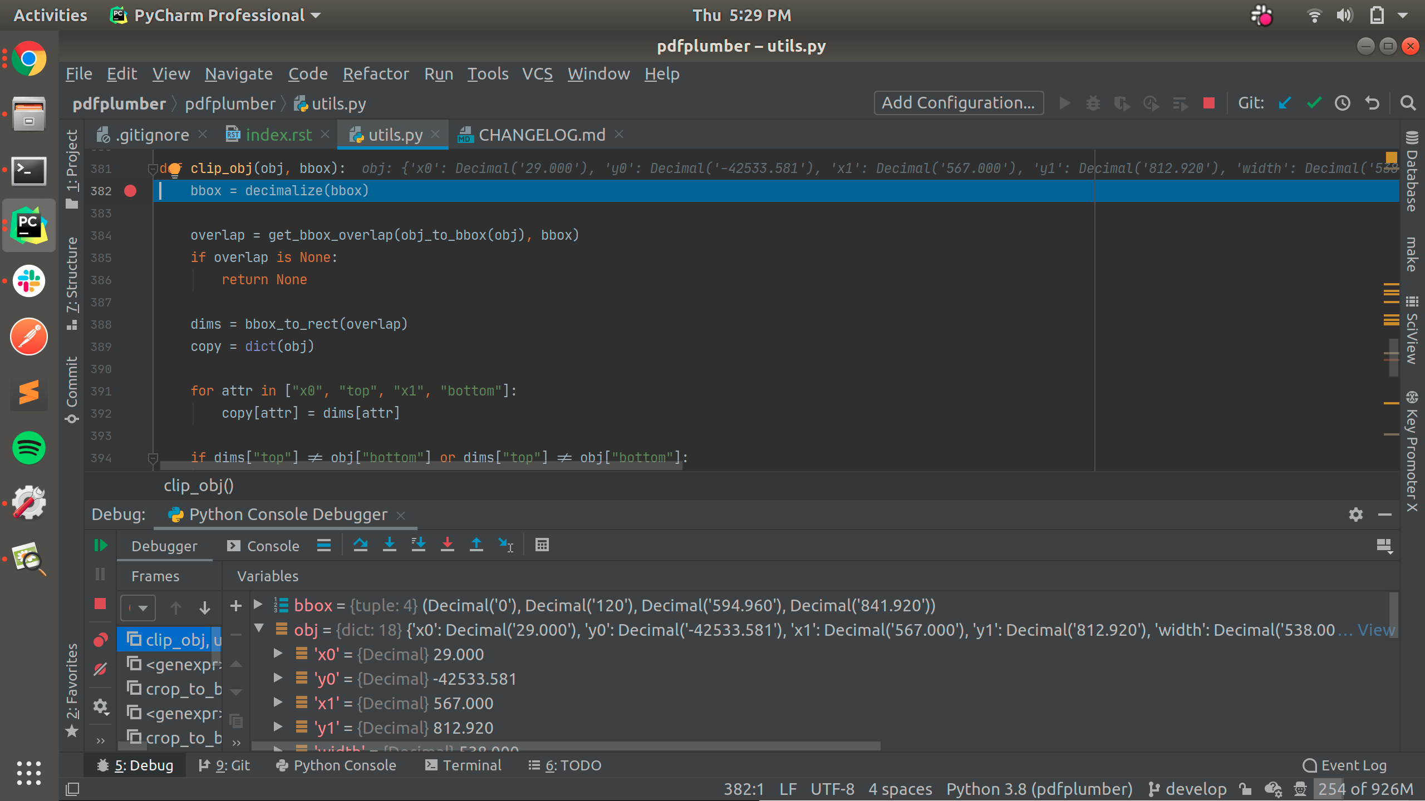Click the Git Commit checkmark icon
This screenshot has height=801, width=1425.
[x=1314, y=103]
